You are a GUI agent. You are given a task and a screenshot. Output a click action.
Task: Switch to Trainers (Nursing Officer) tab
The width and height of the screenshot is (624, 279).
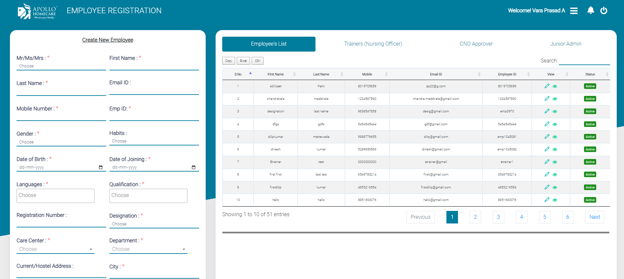[x=373, y=44]
